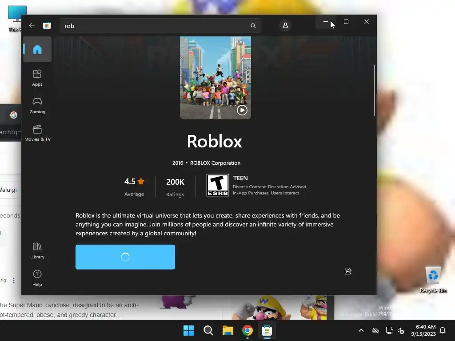Play the Roblox trailer video button
Viewport: 455px width, 341px height.
click(242, 110)
